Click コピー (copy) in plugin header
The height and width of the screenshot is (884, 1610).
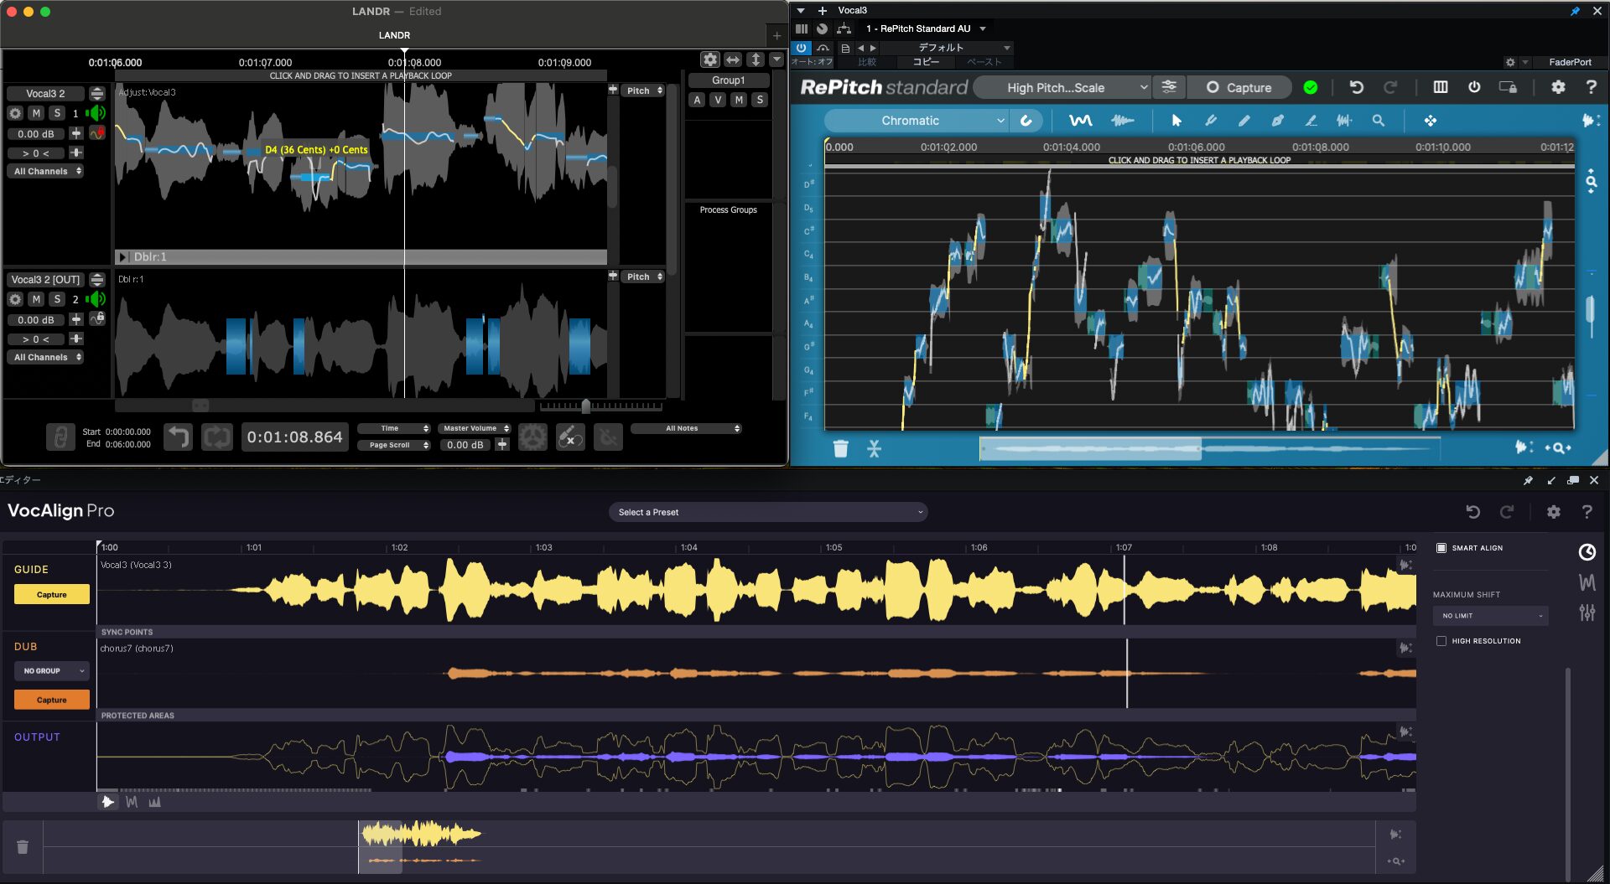[x=926, y=62]
